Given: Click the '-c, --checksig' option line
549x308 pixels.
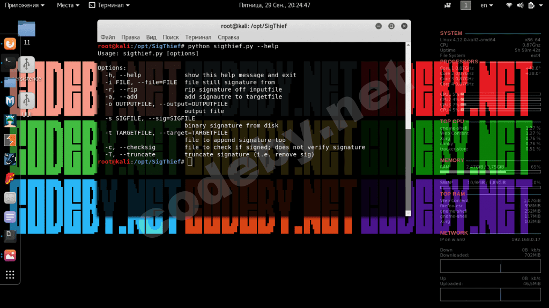Looking at the screenshot, I should pyautogui.click(x=235, y=147).
